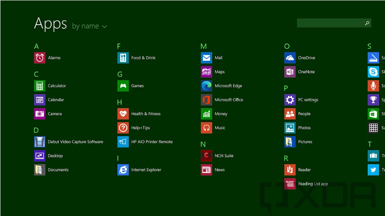The height and width of the screenshot is (216, 385).
Task: Click the Debut Video Capture Software icon
Action: [x=40, y=142]
